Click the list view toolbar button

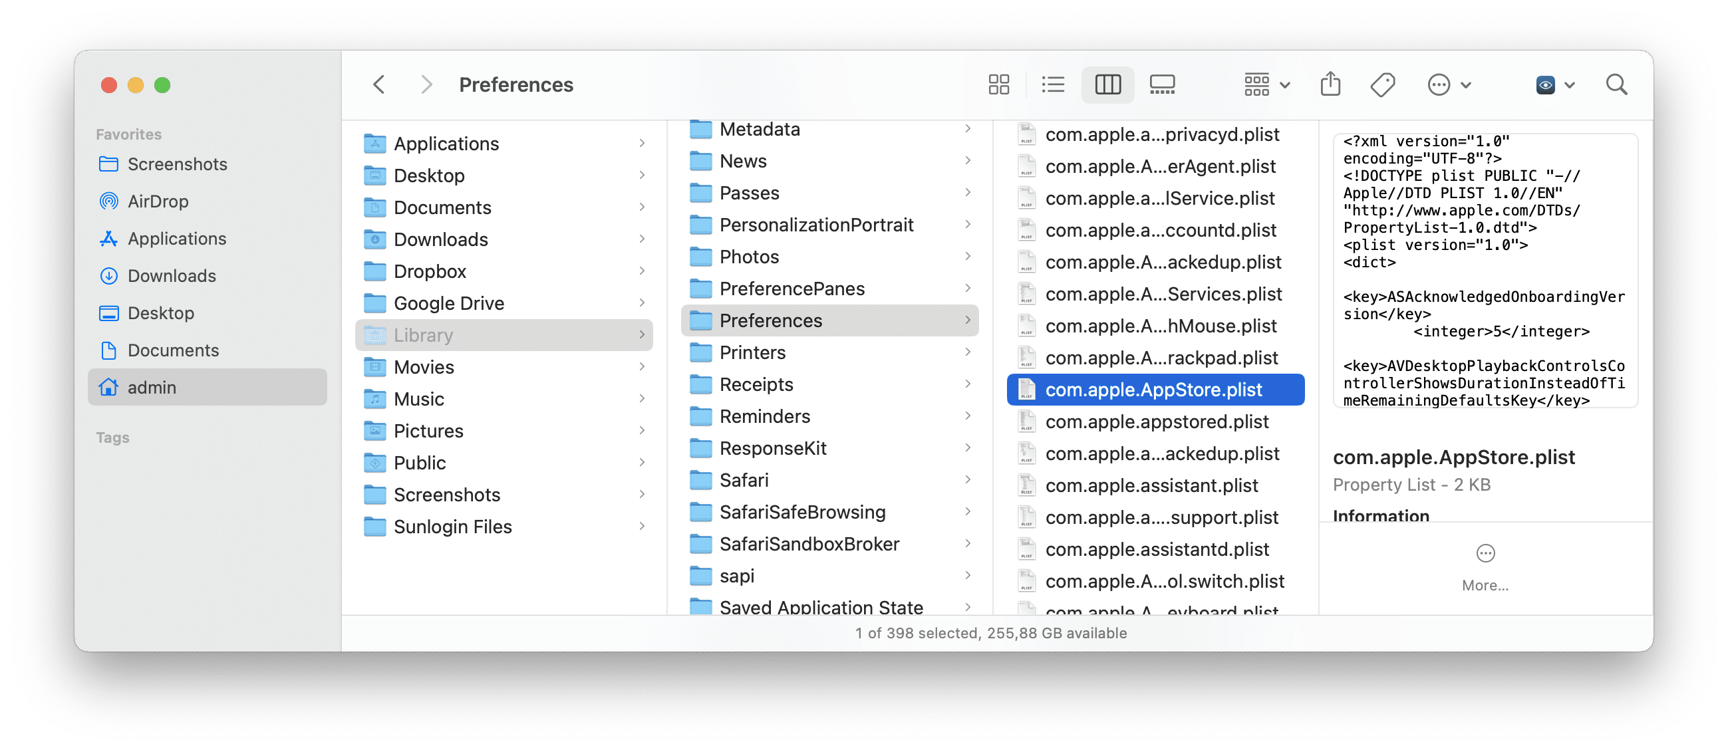click(1054, 85)
